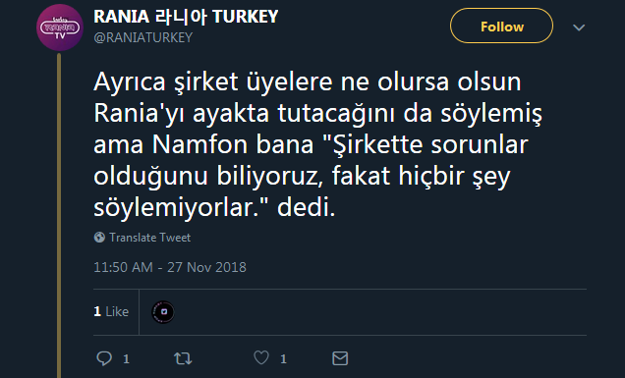Click the word "dedi." ending the tweet
625x378 pixels.
coord(307,207)
